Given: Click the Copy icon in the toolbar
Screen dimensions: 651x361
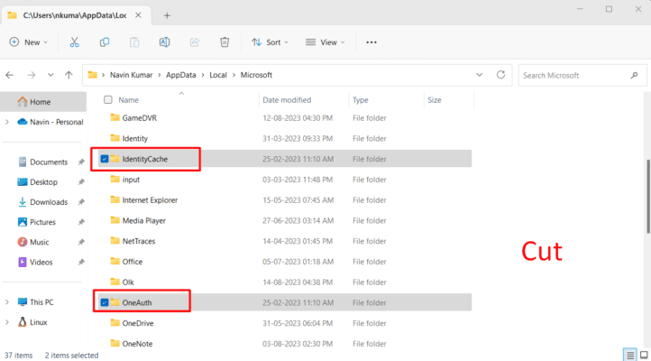Looking at the screenshot, I should [x=105, y=42].
